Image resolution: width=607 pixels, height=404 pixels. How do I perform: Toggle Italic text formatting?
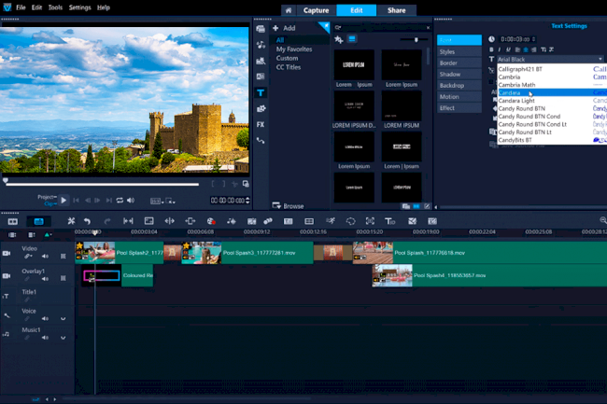tap(500, 49)
